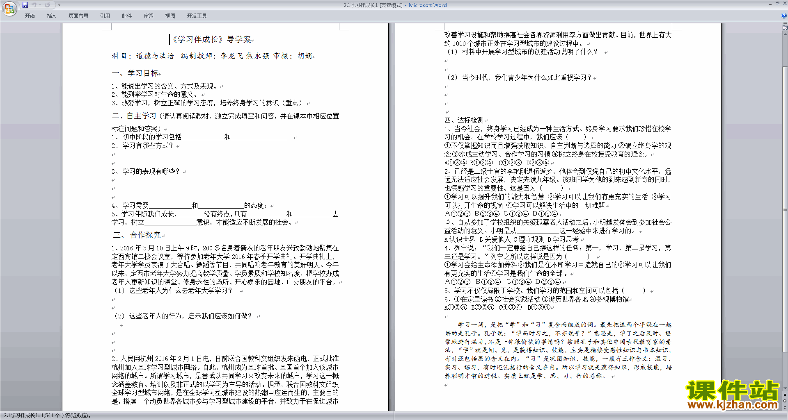The height and width of the screenshot is (420, 788).
Task: Click the answer options line A①②③ B①②④ C①③④ D②③④
Action: pos(503,282)
